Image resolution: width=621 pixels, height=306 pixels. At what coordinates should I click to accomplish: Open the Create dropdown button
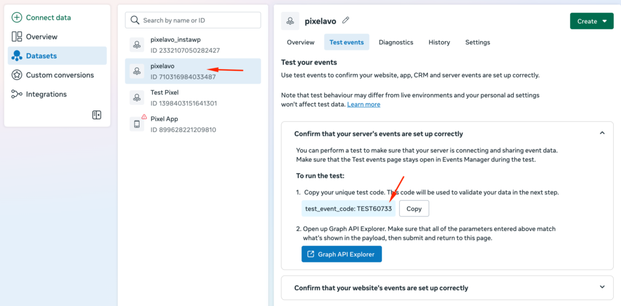(x=591, y=21)
